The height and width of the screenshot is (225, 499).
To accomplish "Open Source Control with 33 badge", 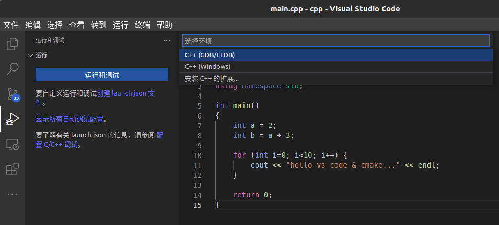I will pos(13,94).
